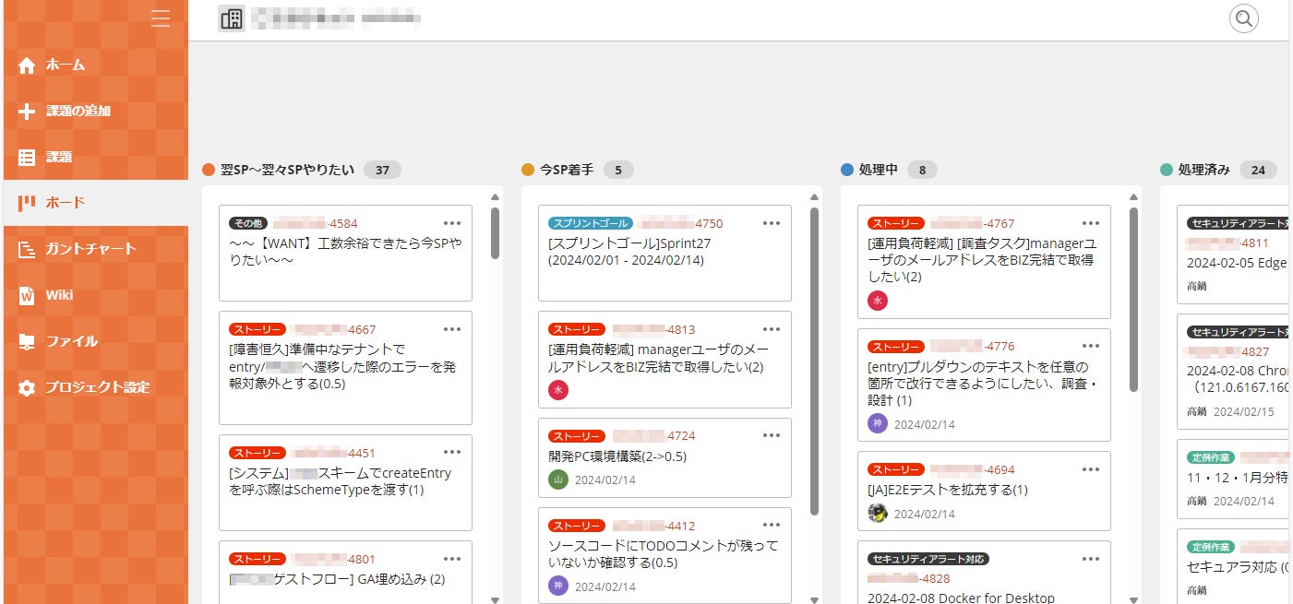Click scroll-up arrow in 翌SP～翌々SPやりたい column
The height and width of the screenshot is (604, 1293).
tap(496, 196)
